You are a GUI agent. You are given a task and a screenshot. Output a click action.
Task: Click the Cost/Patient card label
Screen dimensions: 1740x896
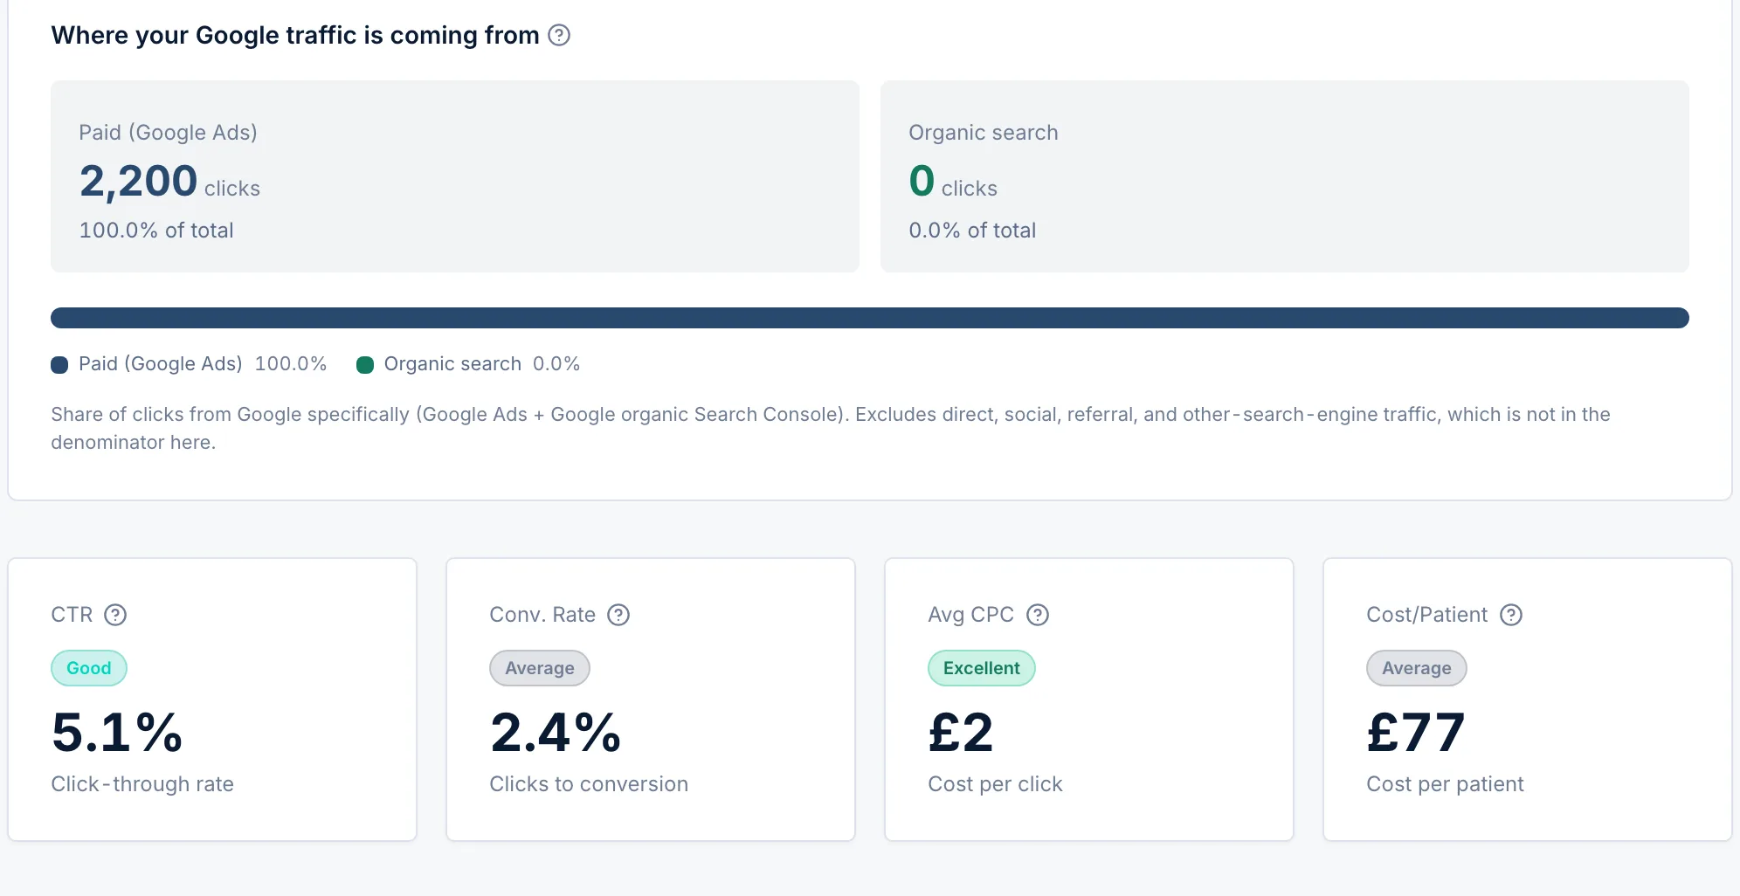pos(1427,615)
